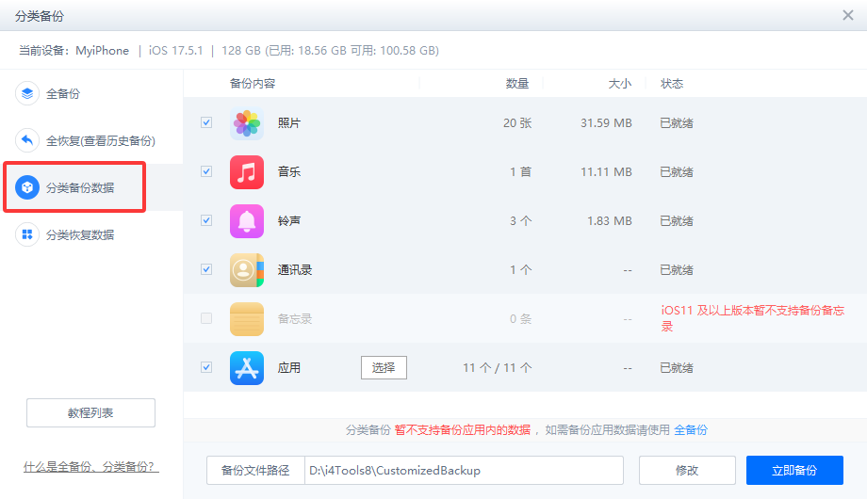
Task: Click the 修改 path button
Action: click(x=687, y=470)
